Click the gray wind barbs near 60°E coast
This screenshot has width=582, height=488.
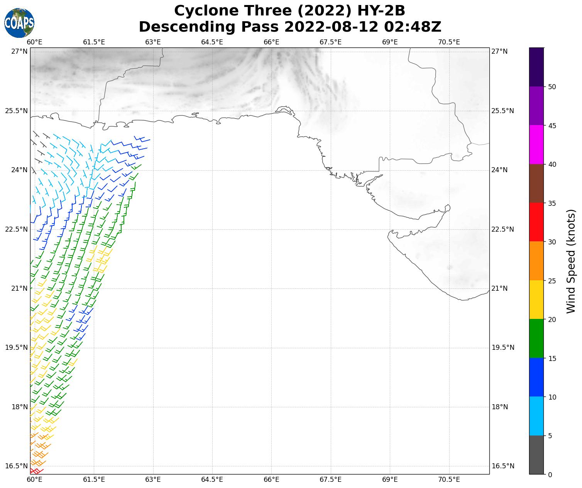point(37,147)
